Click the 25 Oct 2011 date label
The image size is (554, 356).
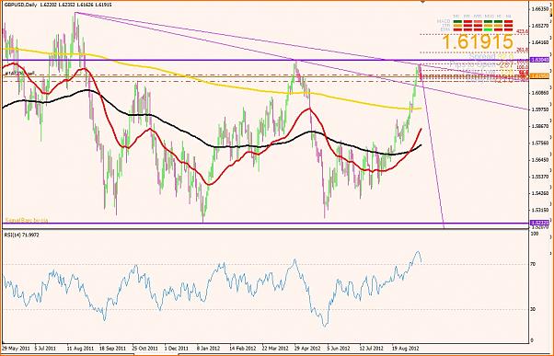[x=144, y=348]
